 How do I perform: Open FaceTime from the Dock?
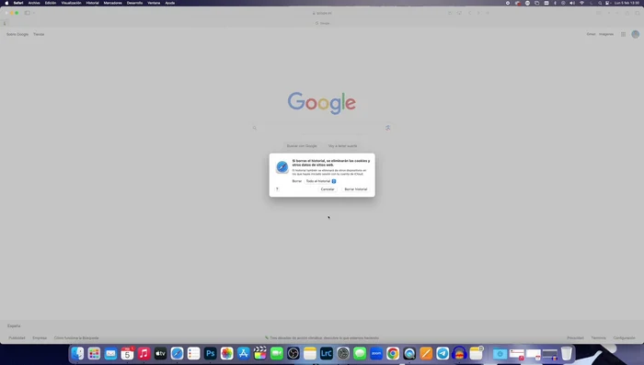pyautogui.click(x=276, y=353)
